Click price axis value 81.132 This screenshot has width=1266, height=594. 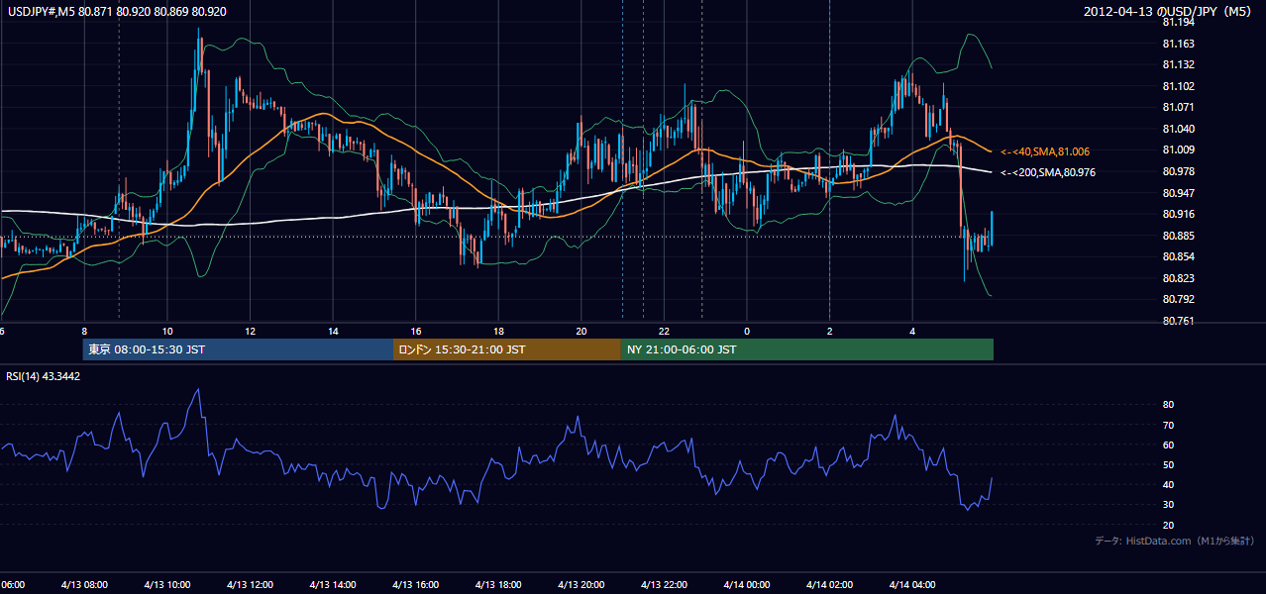[1179, 64]
